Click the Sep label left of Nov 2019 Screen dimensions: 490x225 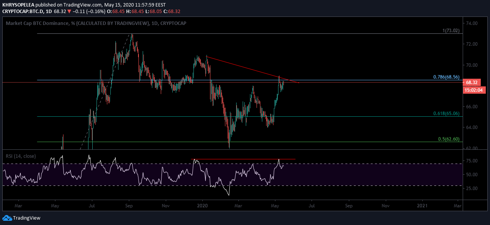click(x=129, y=205)
